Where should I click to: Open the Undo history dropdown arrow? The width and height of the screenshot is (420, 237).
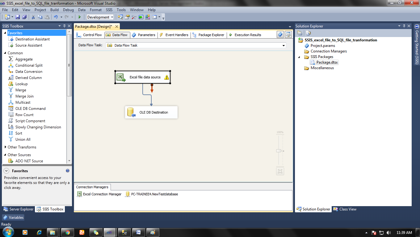[61, 17]
